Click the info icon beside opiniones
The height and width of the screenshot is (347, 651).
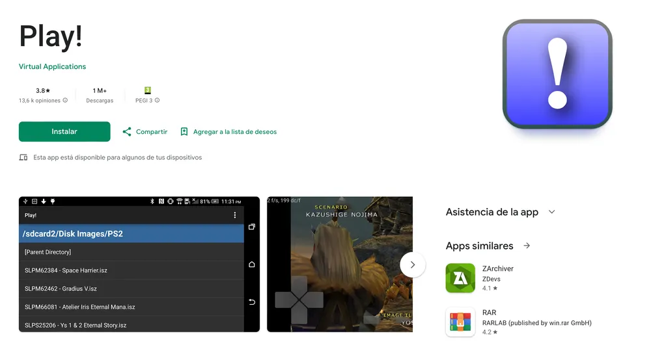coord(65,101)
